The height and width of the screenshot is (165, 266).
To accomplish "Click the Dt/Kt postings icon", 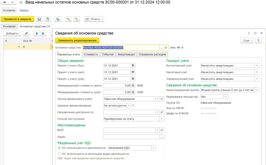I will pyautogui.click(x=77, y=19).
